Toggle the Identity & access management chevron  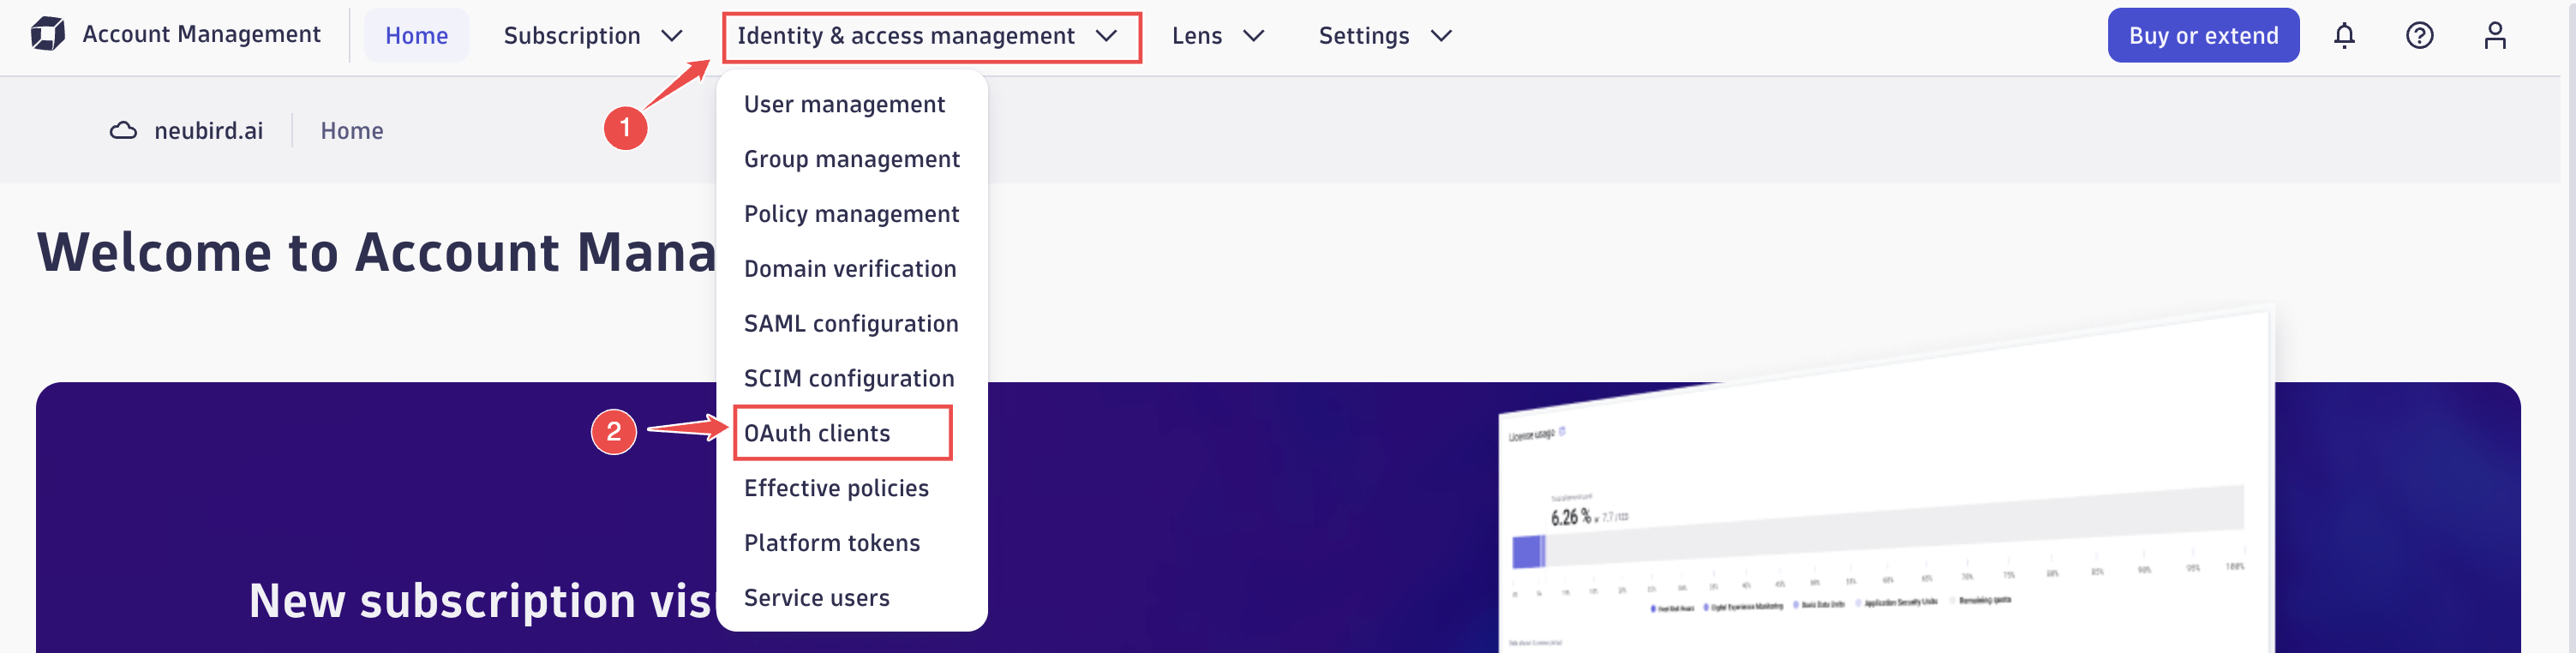1106,35
